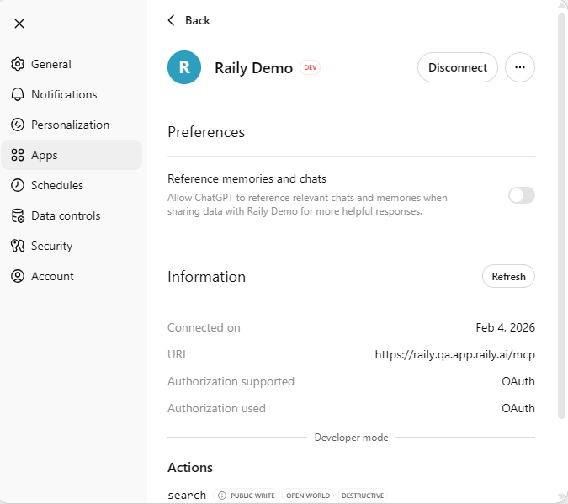Click the vertical scrollbar thumb
Viewport: 568px width, 504px height.
tap(562, 215)
